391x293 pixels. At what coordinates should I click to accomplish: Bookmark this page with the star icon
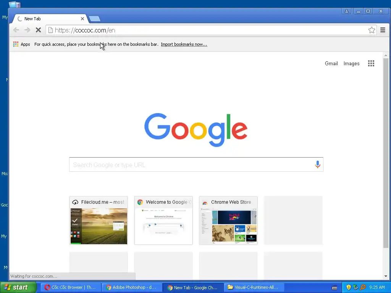[372, 30]
